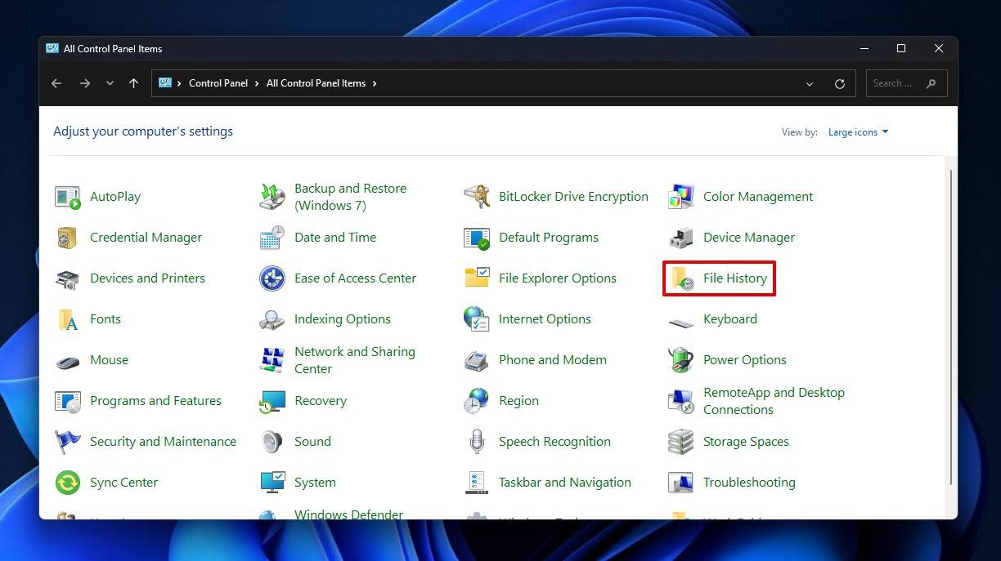Open the Power Options icon

(681, 360)
